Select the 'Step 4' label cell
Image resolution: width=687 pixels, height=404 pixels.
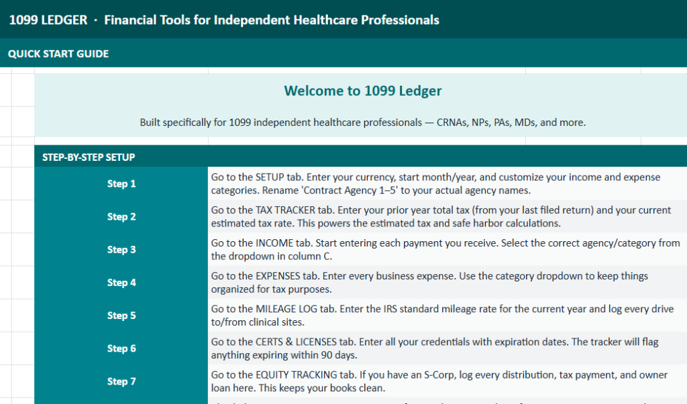tap(121, 282)
